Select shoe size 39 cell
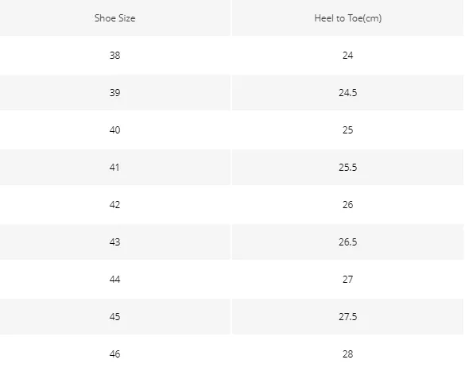 click(x=115, y=93)
